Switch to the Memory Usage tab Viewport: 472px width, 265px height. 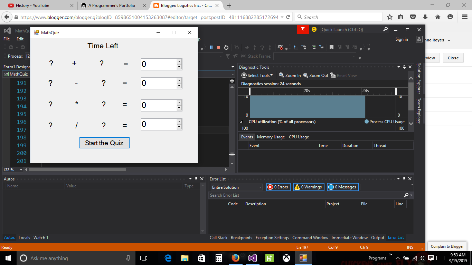(271, 137)
